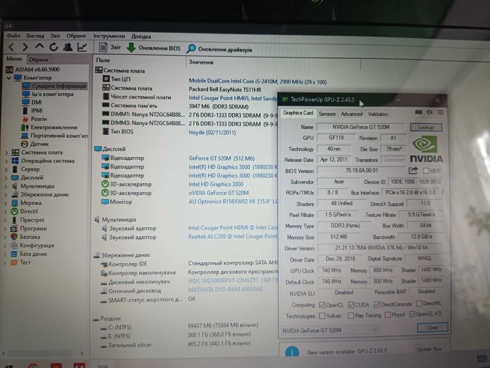The image size is (490, 368).
Task: Click the Name field showing NVIDIA GeForce GT 520M
Action: [x=361, y=127]
